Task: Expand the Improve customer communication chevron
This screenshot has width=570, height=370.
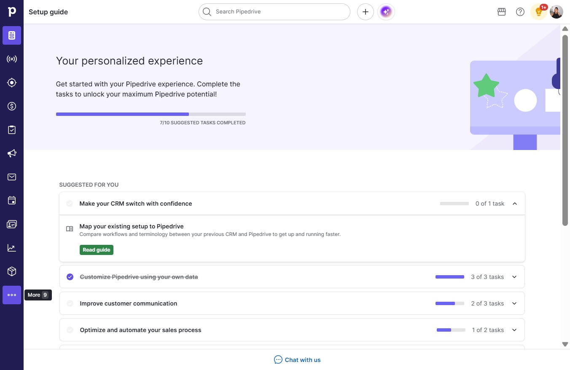Action: click(x=514, y=303)
